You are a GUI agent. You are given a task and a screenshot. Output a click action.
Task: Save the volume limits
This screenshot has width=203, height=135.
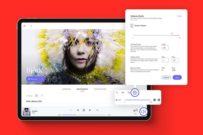point(177,78)
